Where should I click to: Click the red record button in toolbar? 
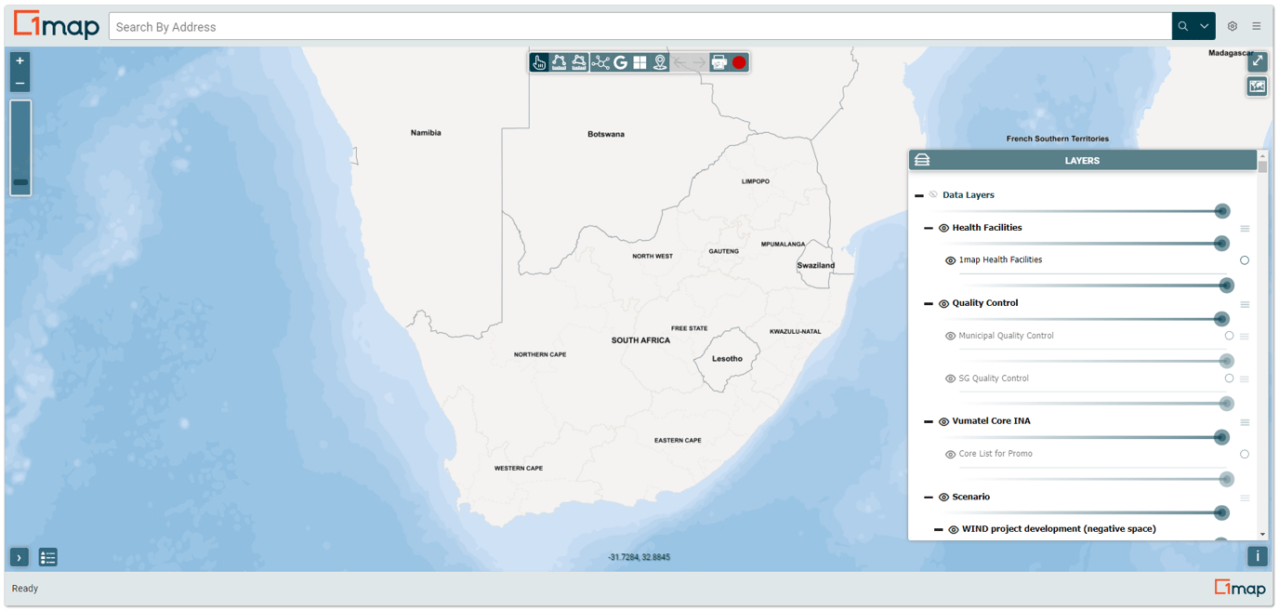(x=739, y=62)
